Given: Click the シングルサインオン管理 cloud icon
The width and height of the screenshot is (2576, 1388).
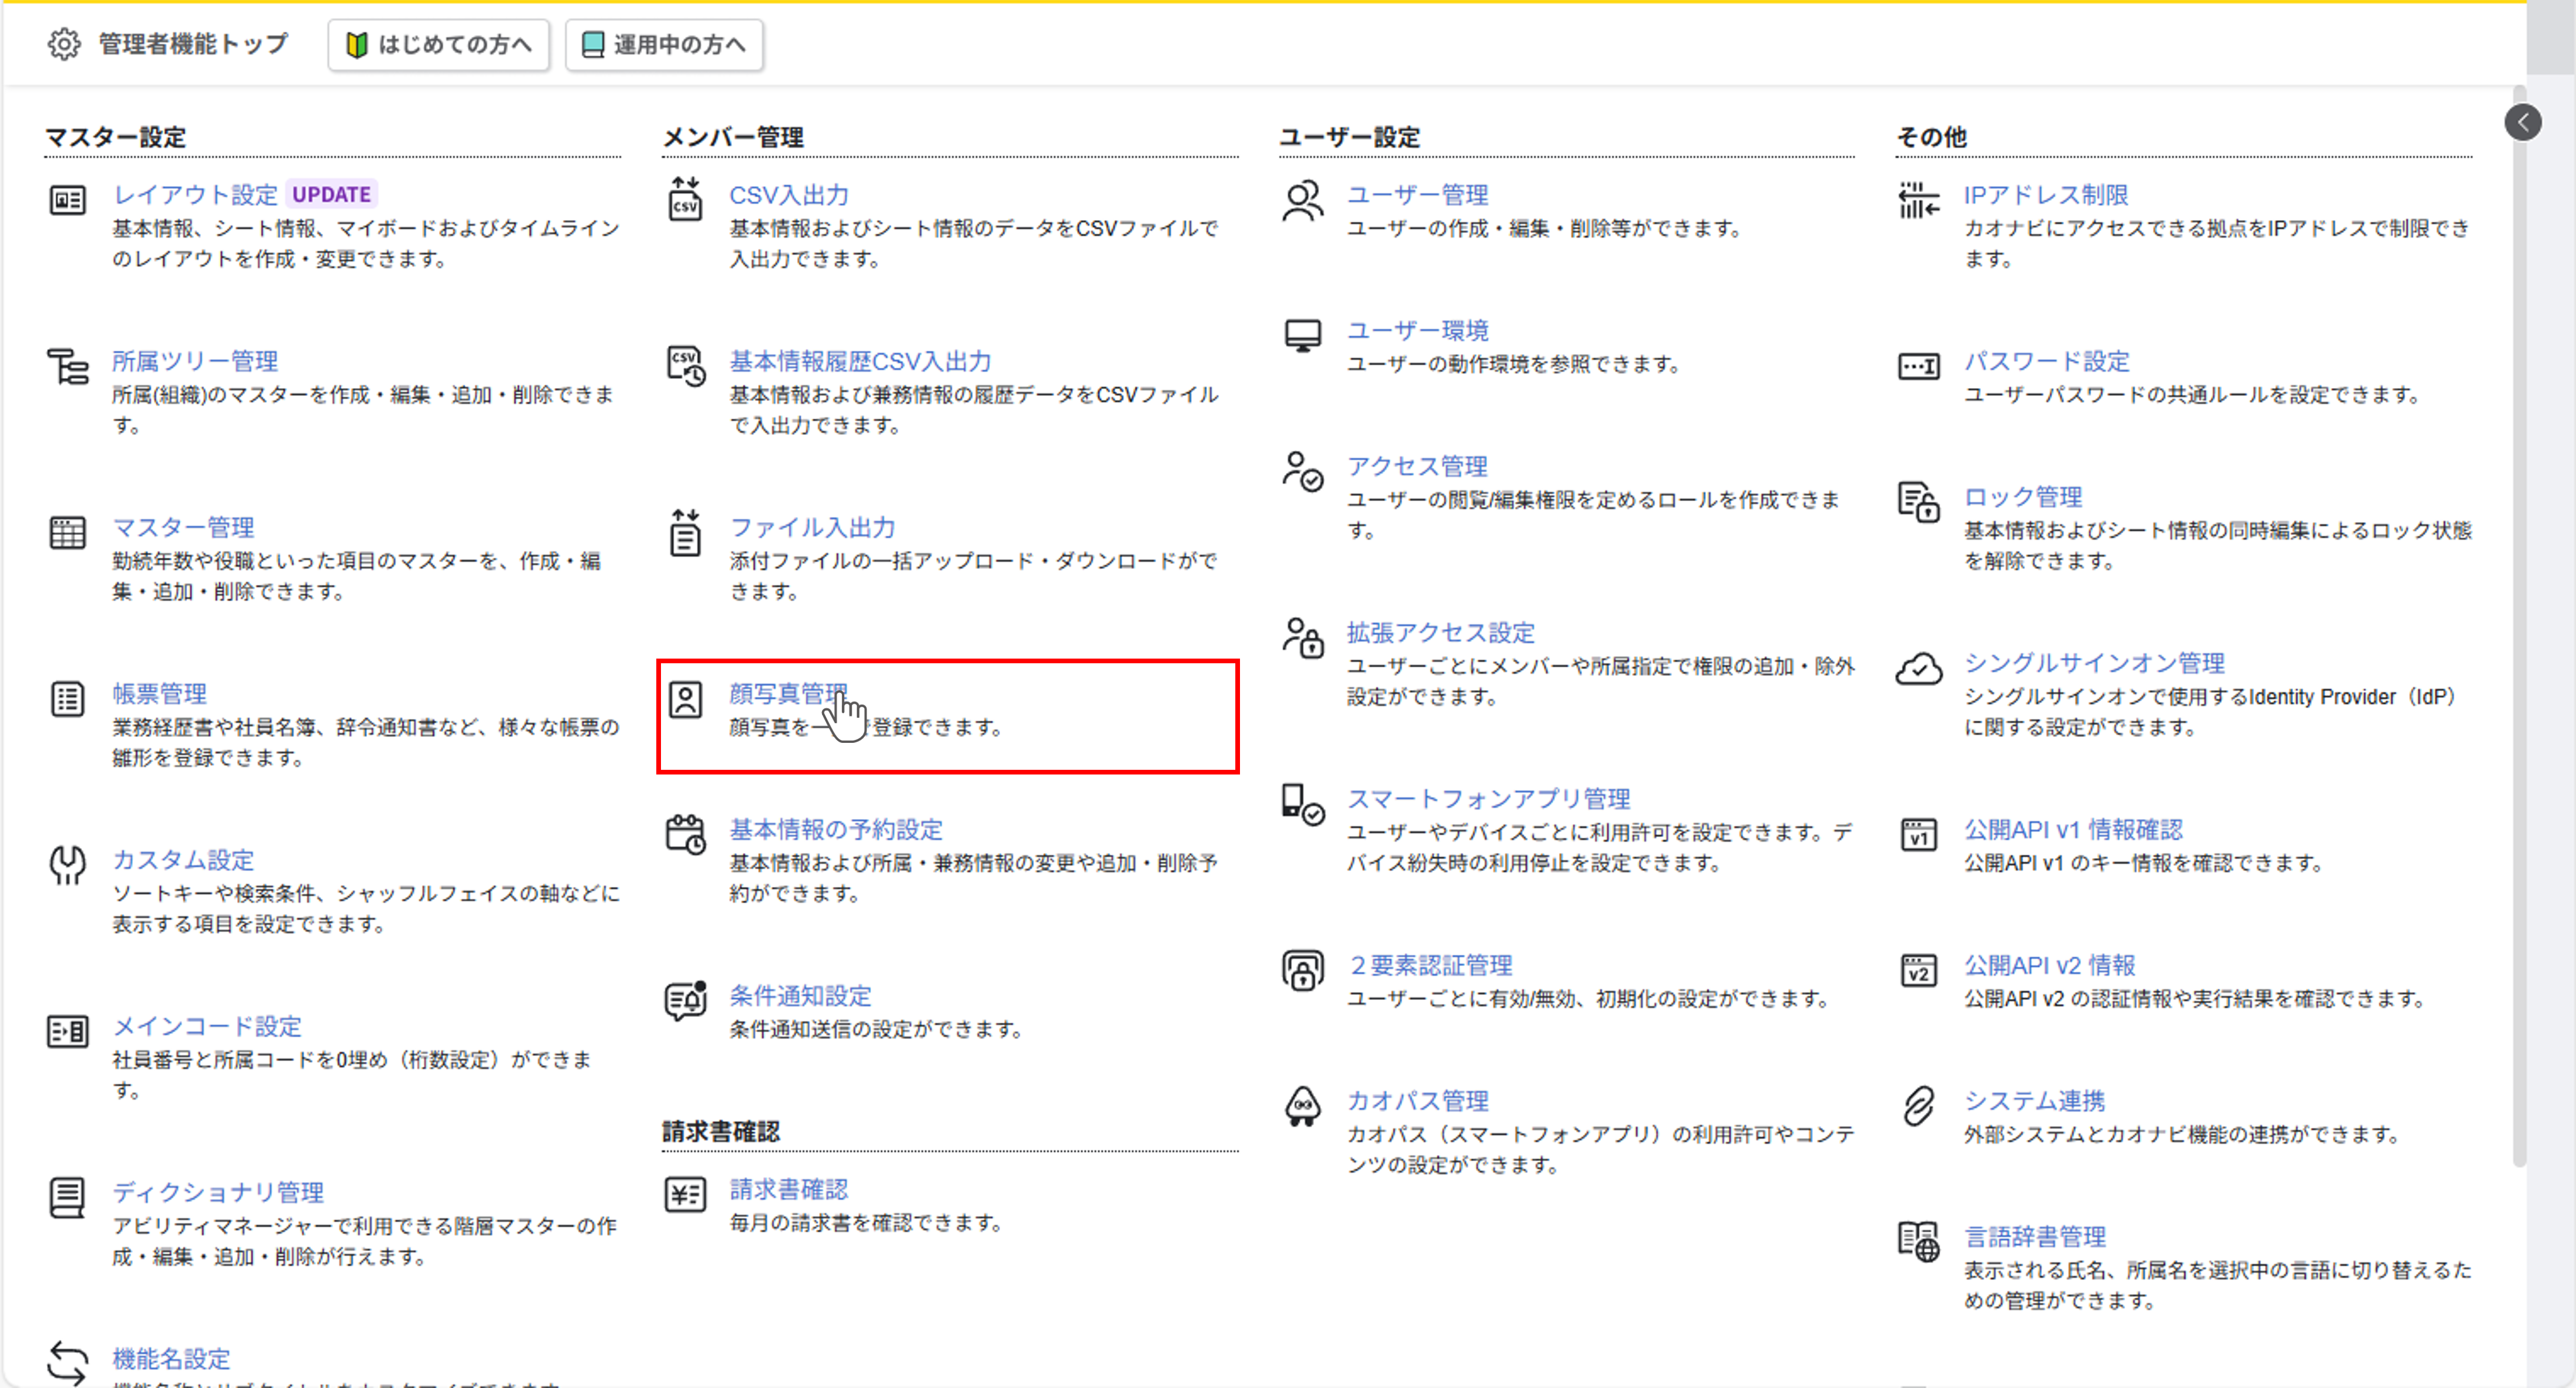Looking at the screenshot, I should click(x=1918, y=668).
